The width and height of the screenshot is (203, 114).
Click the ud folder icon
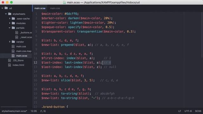(x=6, y=8)
